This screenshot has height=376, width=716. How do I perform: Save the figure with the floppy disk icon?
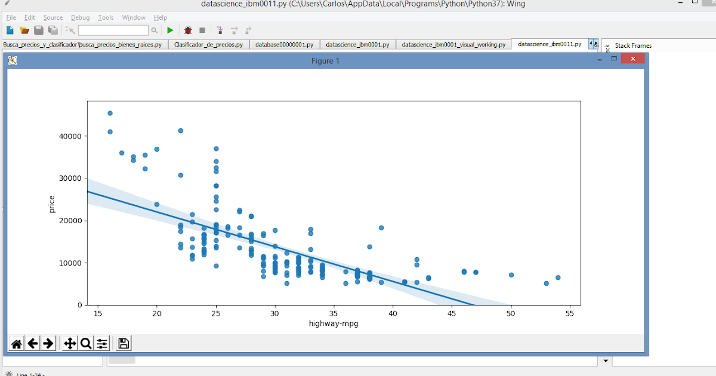coord(122,343)
